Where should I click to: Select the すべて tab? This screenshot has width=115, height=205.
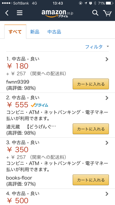[15, 32]
